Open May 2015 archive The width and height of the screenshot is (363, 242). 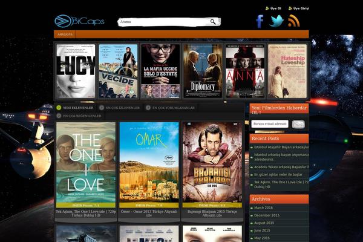pos(261,238)
